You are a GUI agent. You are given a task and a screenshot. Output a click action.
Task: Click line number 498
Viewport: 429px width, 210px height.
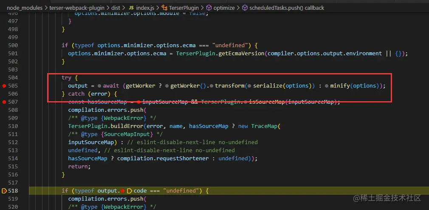pyautogui.click(x=13, y=29)
